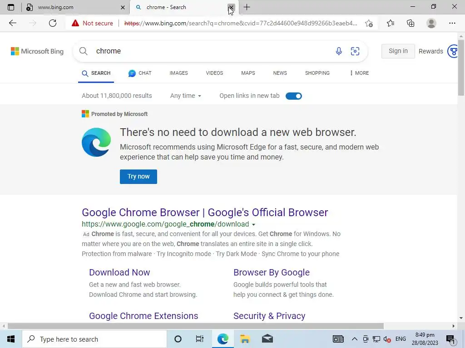465x348 pixels.
Task: Switch to NEWS results
Action: tap(280, 73)
